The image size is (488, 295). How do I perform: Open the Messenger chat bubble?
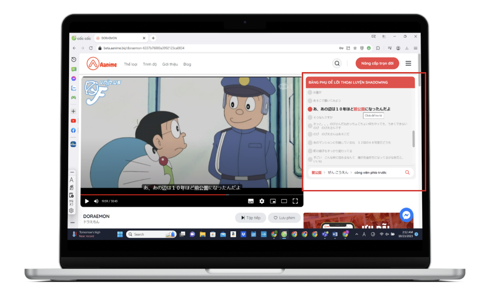click(x=406, y=215)
